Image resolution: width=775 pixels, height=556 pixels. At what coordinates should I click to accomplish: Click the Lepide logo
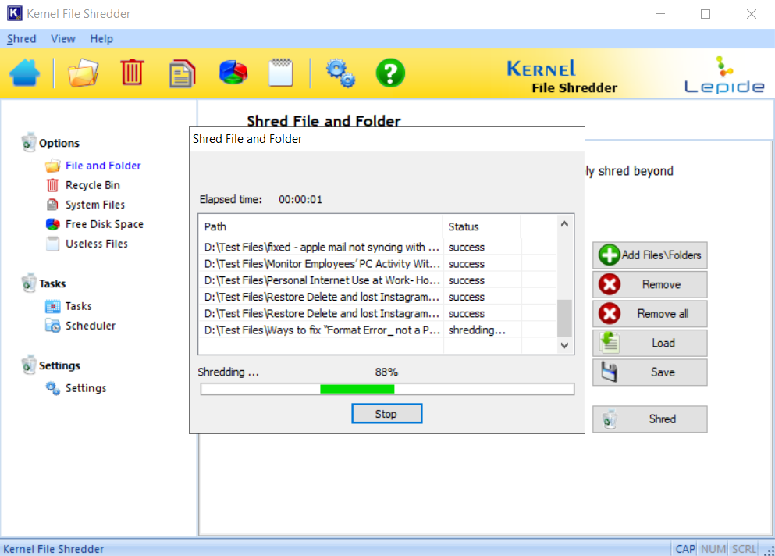[x=724, y=75]
